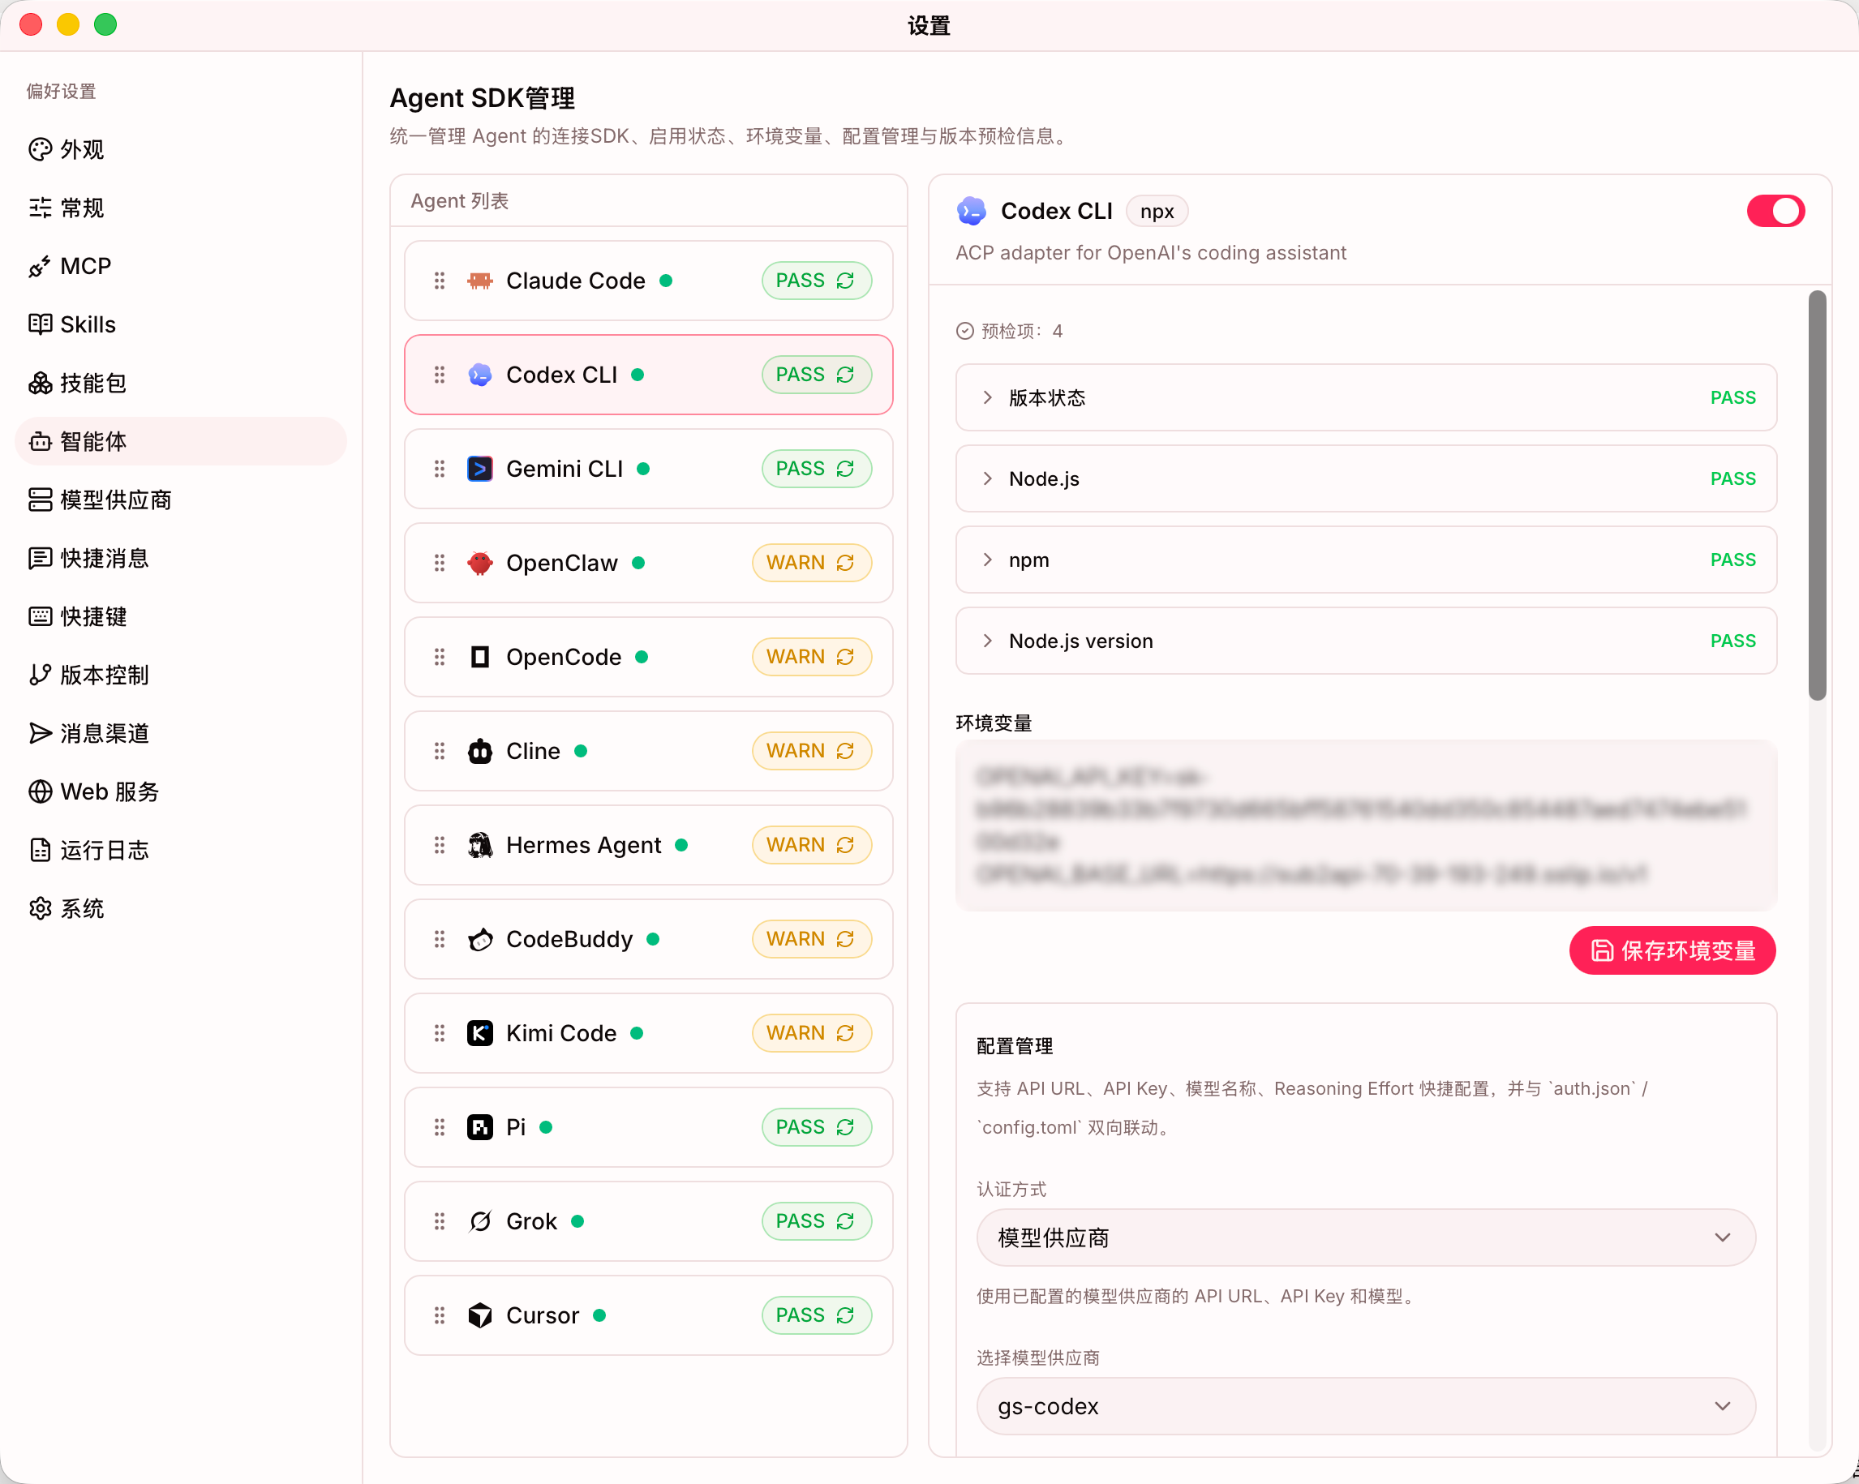Viewport: 1859px width, 1484px height.
Task: Click the Agent 列表 header
Action: pos(460,201)
